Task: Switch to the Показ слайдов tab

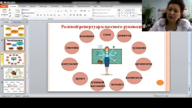Action: pyautogui.click(x=68, y=6)
